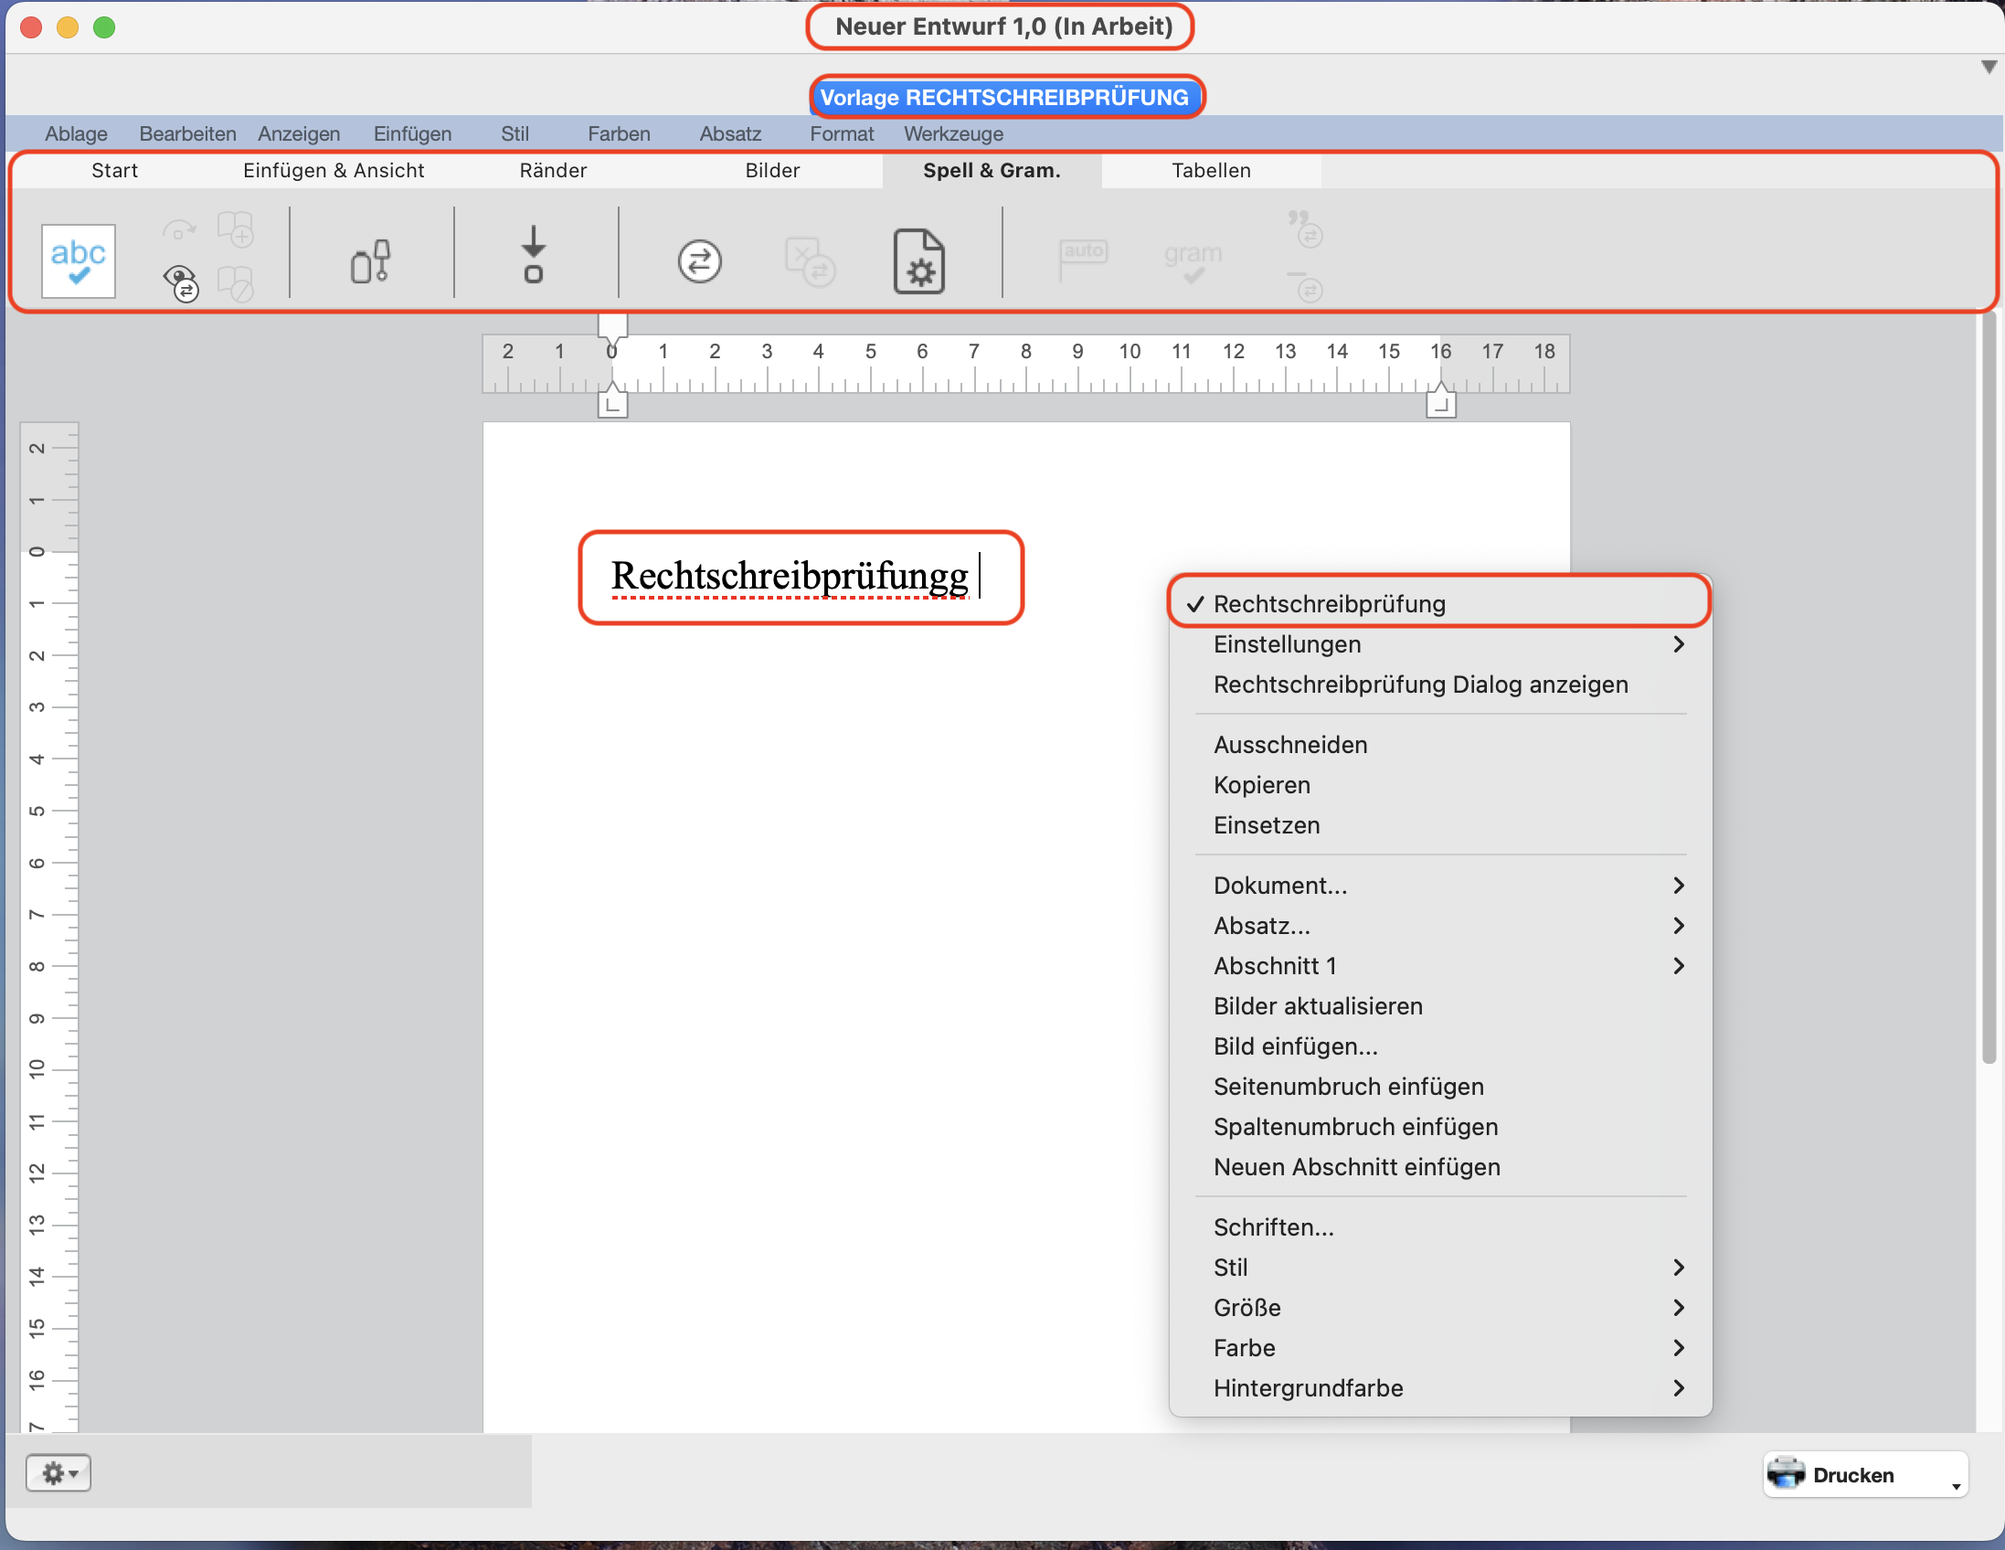Switch to the Einfügen & Ansicht tab
The image size is (2005, 1550).
(x=334, y=170)
